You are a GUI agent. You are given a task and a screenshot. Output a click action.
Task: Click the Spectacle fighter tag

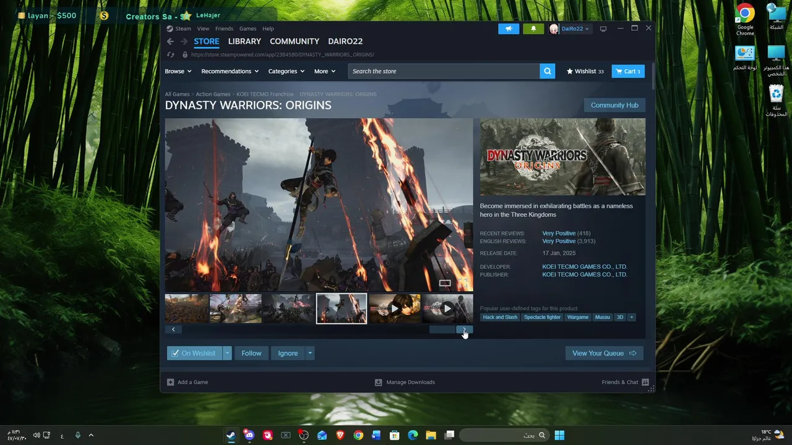(542, 317)
